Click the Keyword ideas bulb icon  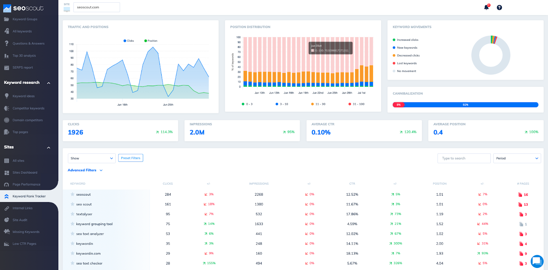[x=7, y=96]
